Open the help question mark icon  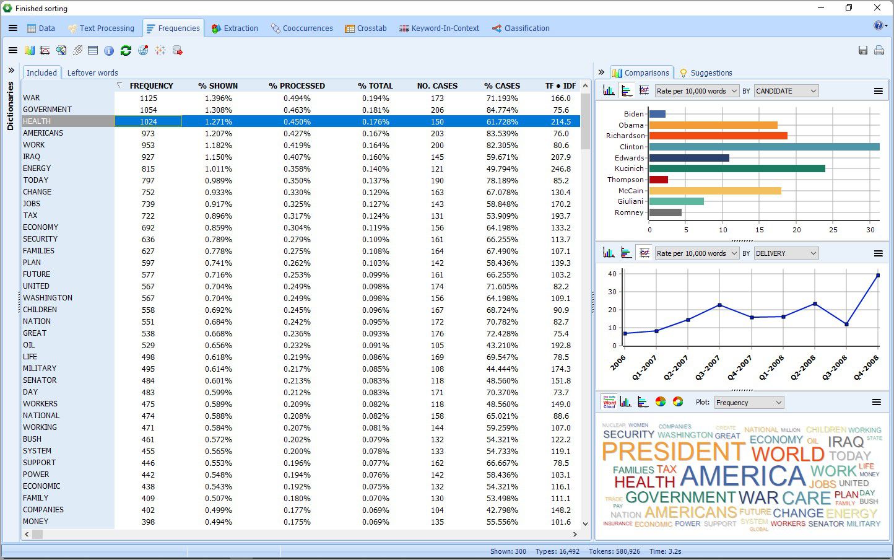pos(878,26)
